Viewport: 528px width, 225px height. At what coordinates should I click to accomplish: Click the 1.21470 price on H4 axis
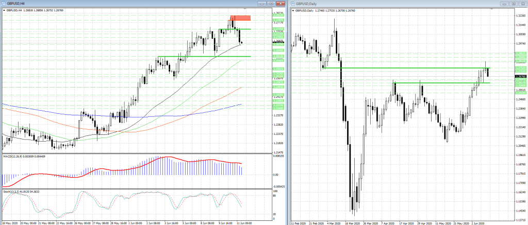click(x=277, y=152)
